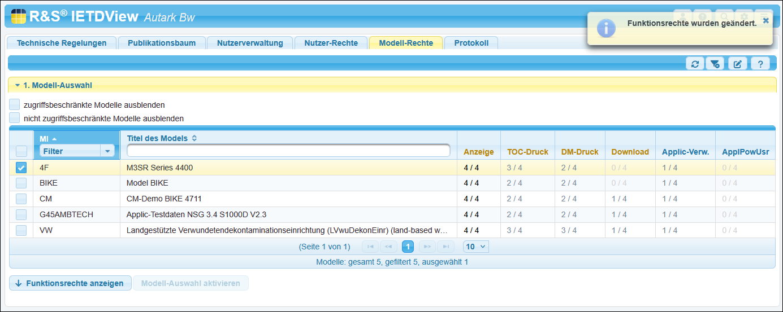Enable zugriffsbeschränkte Modelle ausblenden checkbox
The width and height of the screenshot is (783, 312).
pyautogui.click(x=15, y=104)
